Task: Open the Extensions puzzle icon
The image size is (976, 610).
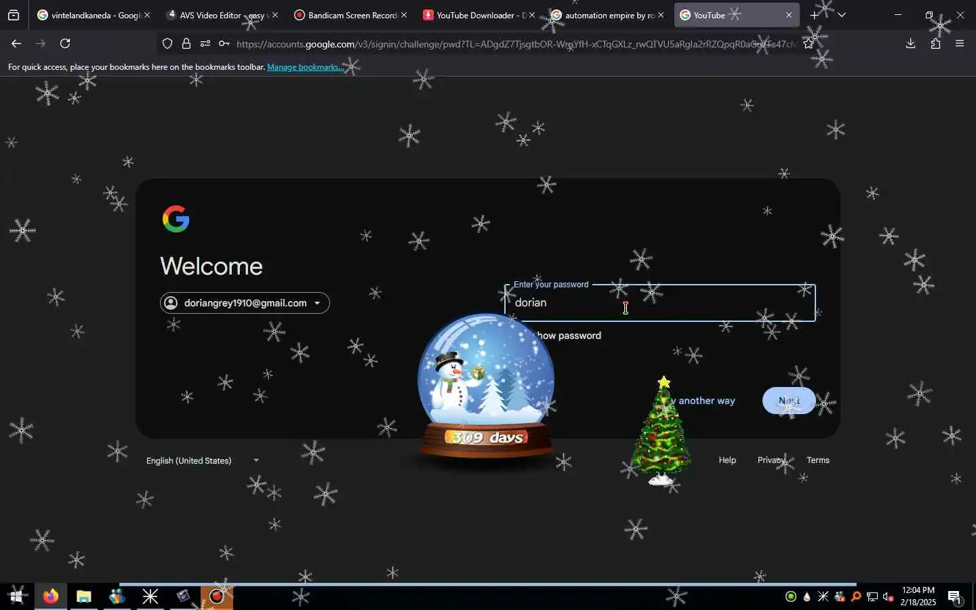Action: (x=935, y=44)
